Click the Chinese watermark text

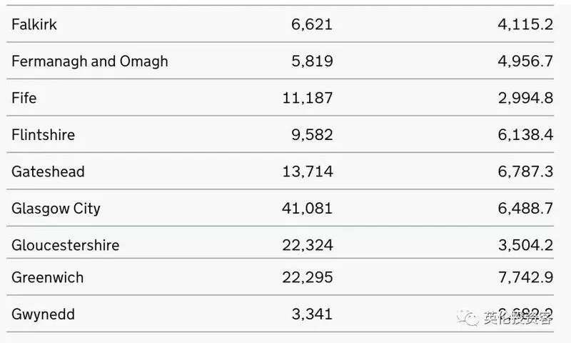519,318
